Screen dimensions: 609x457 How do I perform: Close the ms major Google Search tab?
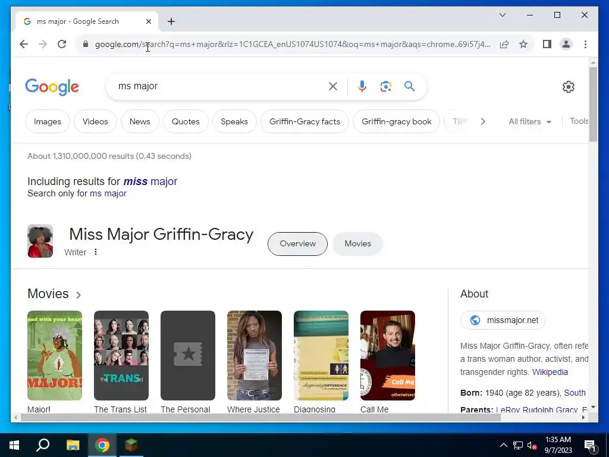click(148, 22)
